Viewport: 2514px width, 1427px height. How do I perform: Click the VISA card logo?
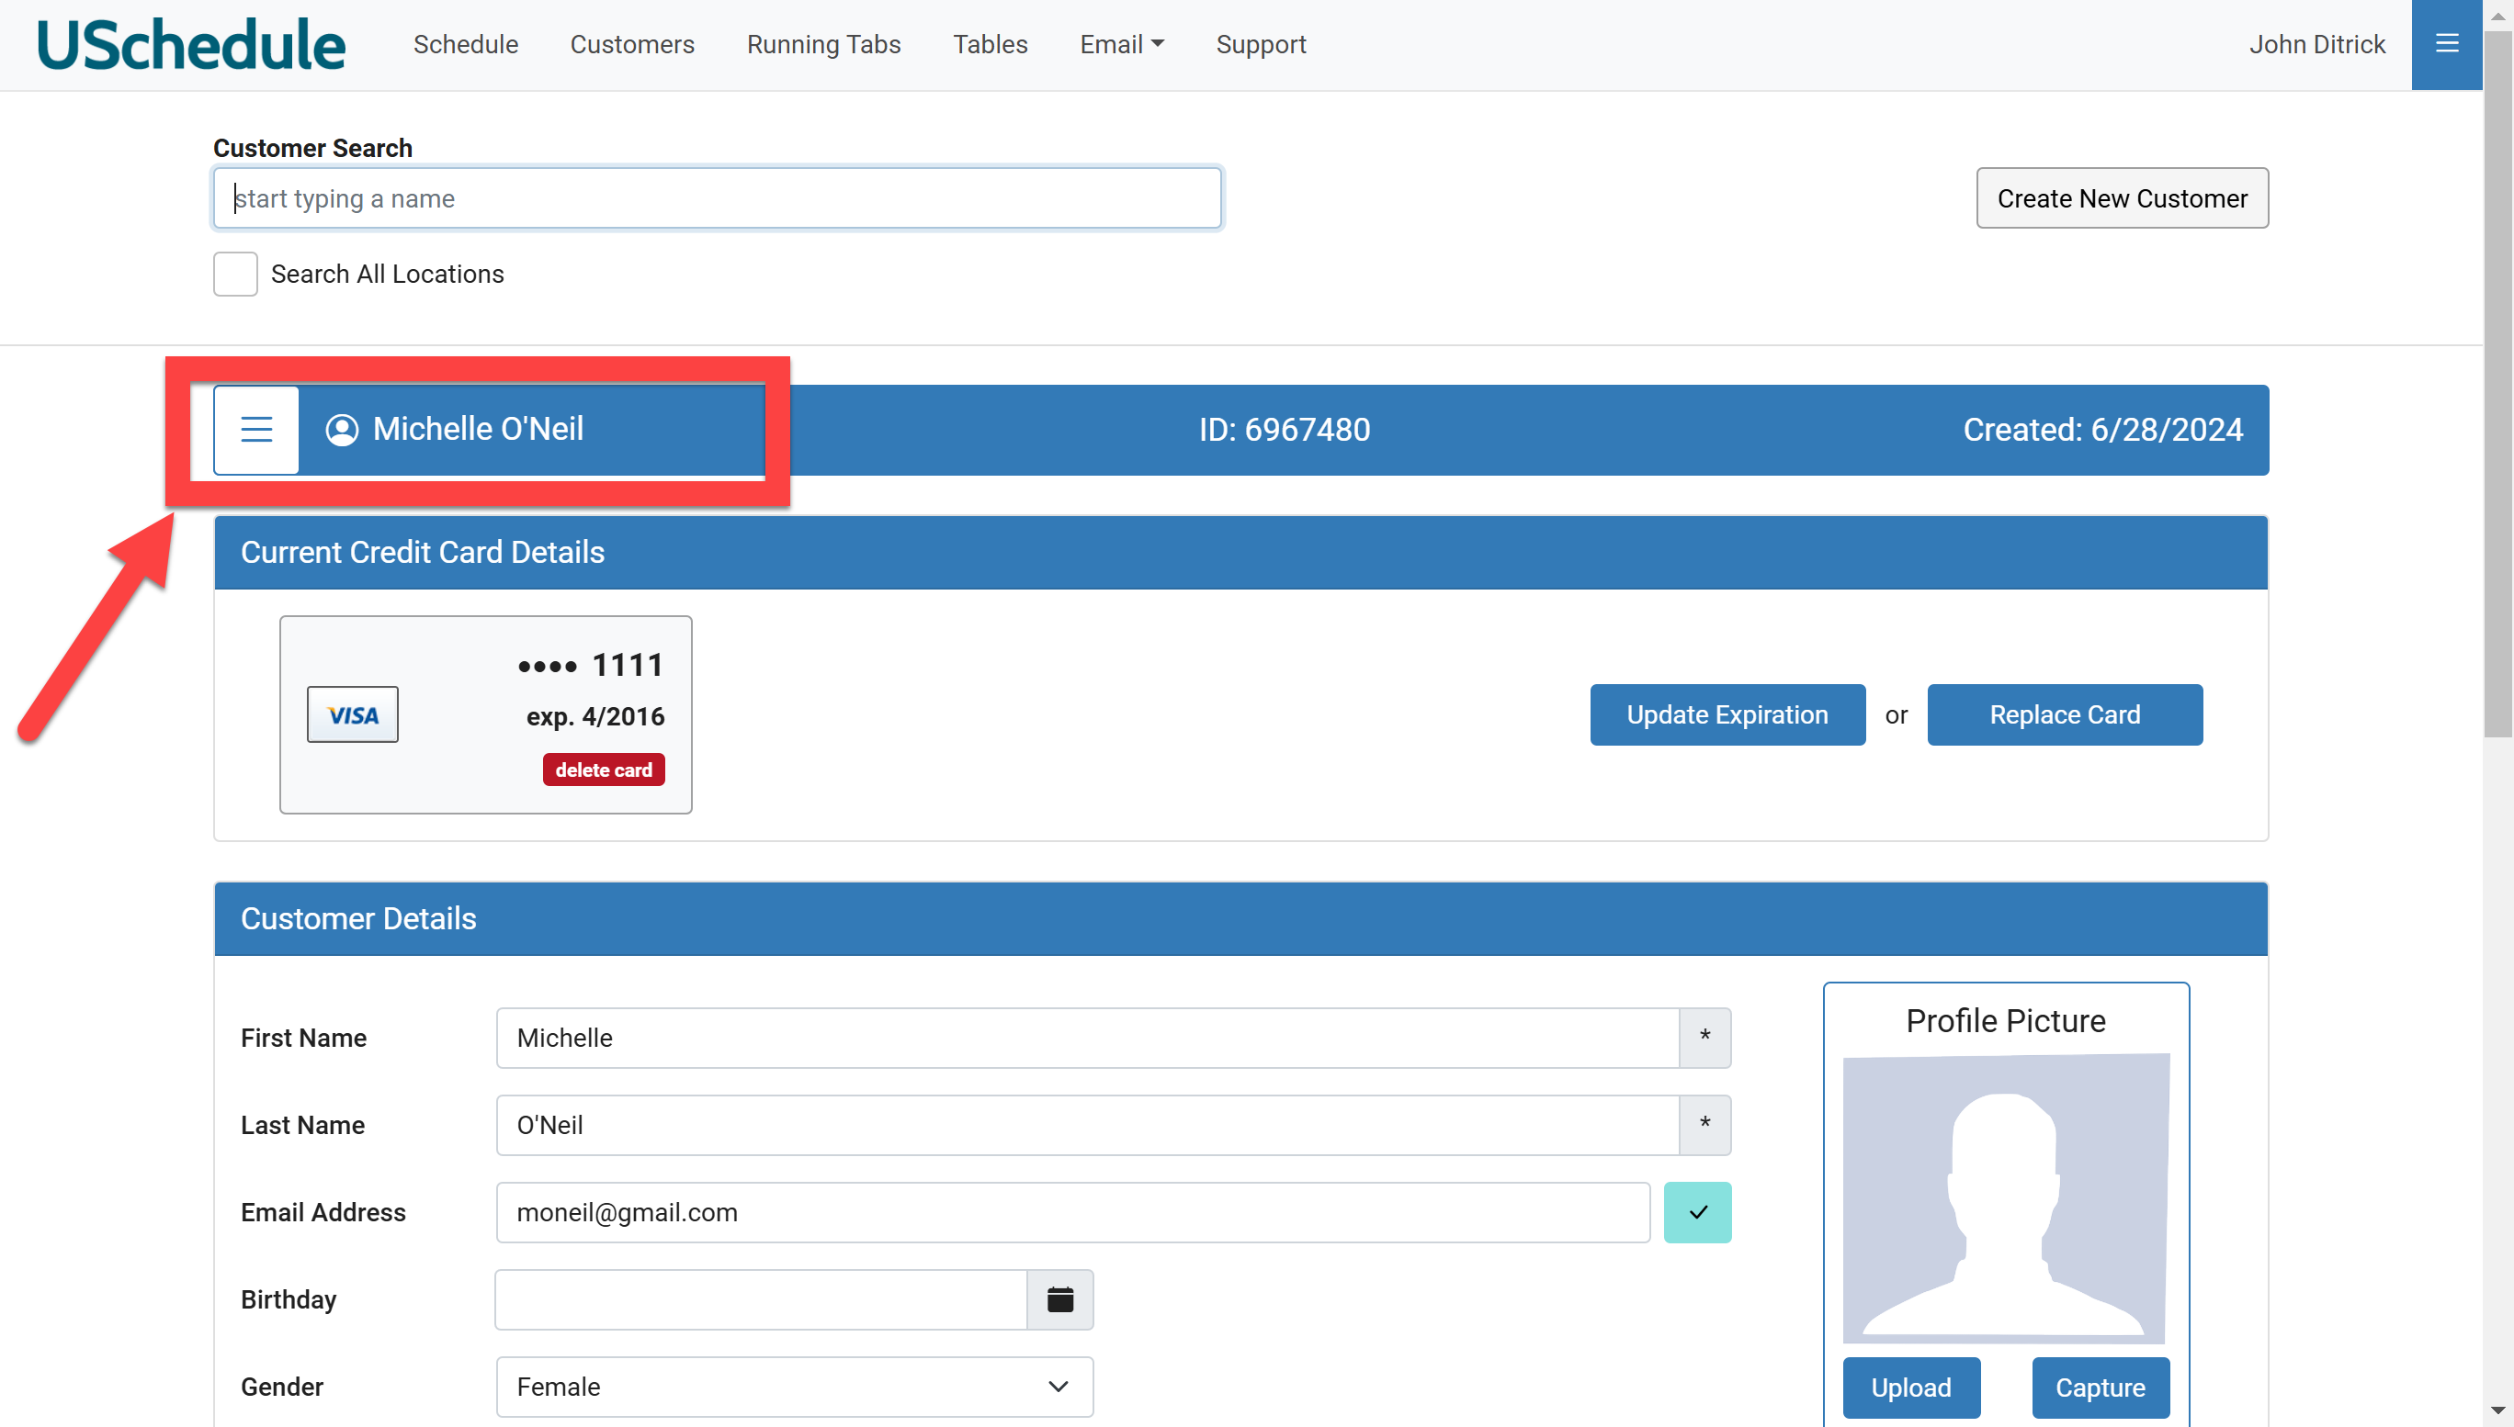352,714
